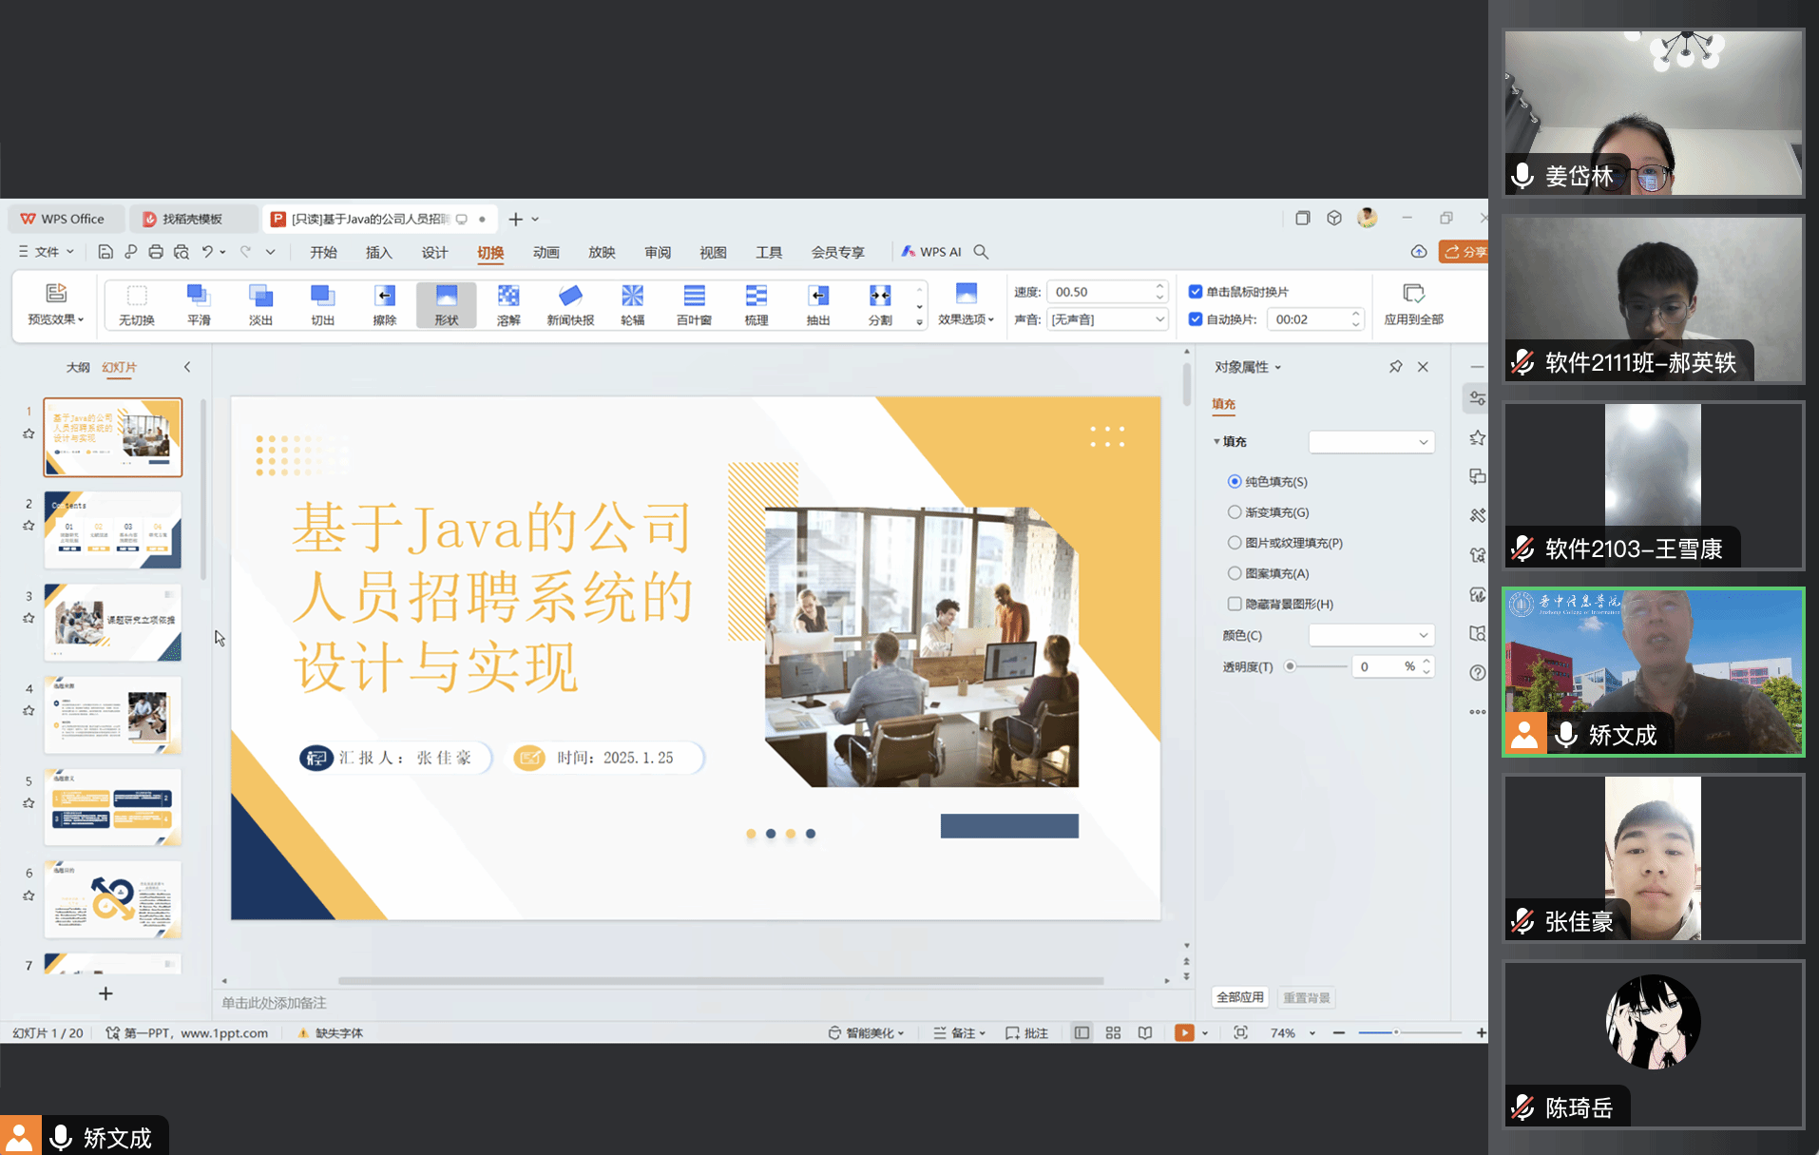Select the 切出 transition effect

tap(322, 305)
